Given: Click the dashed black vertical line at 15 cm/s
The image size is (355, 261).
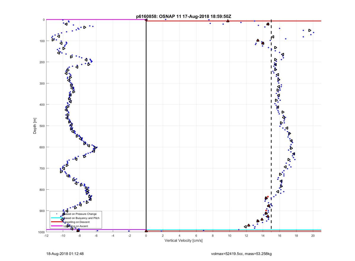Looking at the screenshot, I should click(x=271, y=126).
